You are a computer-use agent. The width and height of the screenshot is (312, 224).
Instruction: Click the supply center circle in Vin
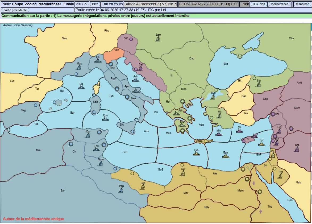[x=131, y=39]
